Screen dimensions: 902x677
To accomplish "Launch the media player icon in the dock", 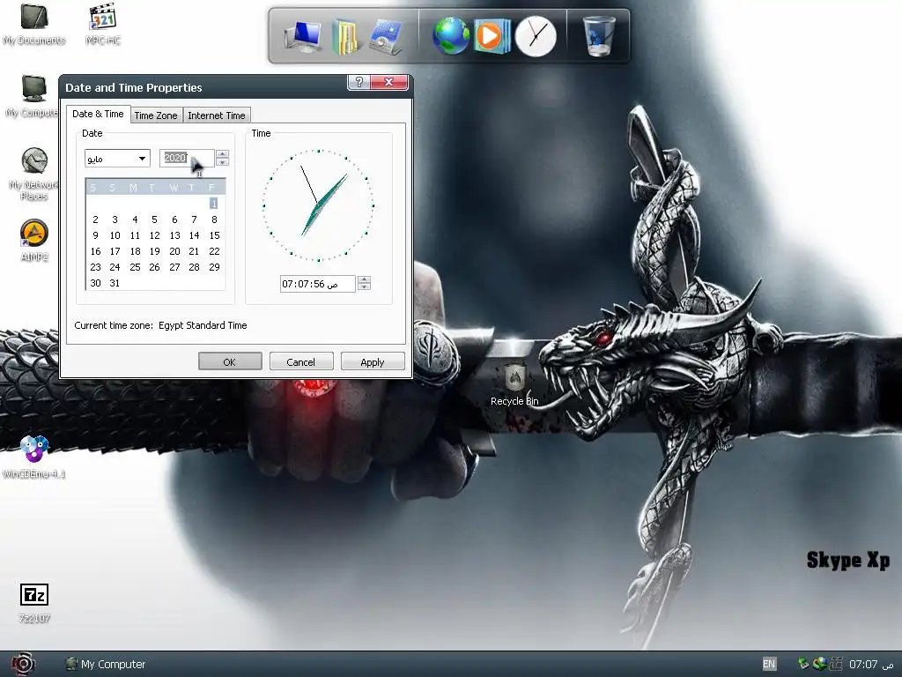I will point(492,36).
